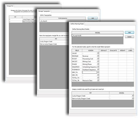
Task: Open MODEL dropdown for Lucky Dragon Creek
Action: [x=133, y=96]
